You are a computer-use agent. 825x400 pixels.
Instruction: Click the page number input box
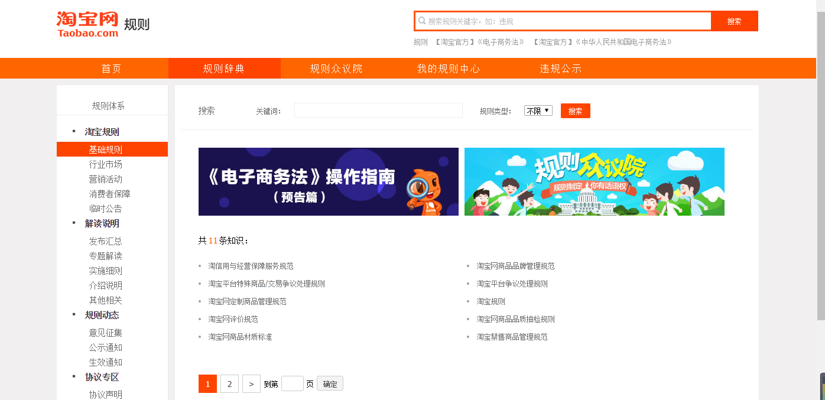(x=293, y=383)
